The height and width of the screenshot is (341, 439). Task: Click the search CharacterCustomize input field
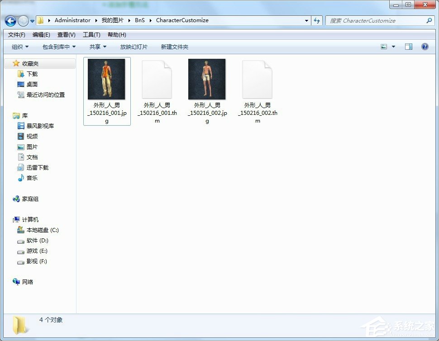pos(376,20)
